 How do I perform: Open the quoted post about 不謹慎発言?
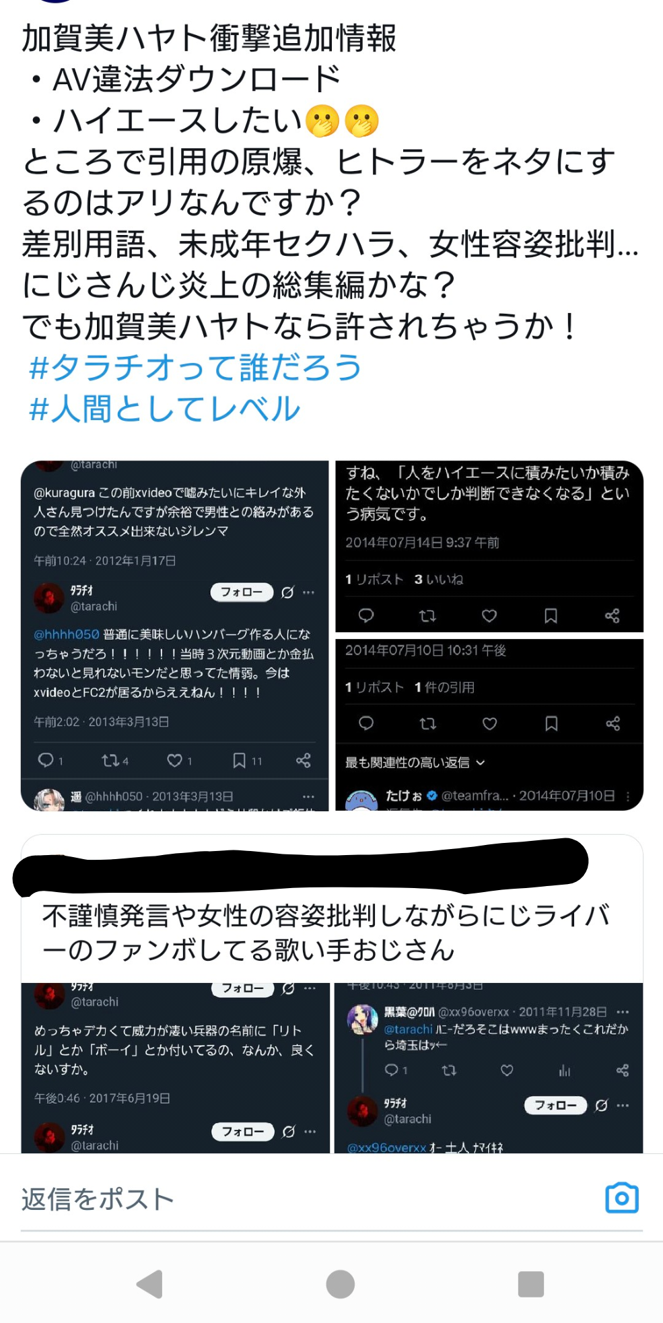pos(332,994)
